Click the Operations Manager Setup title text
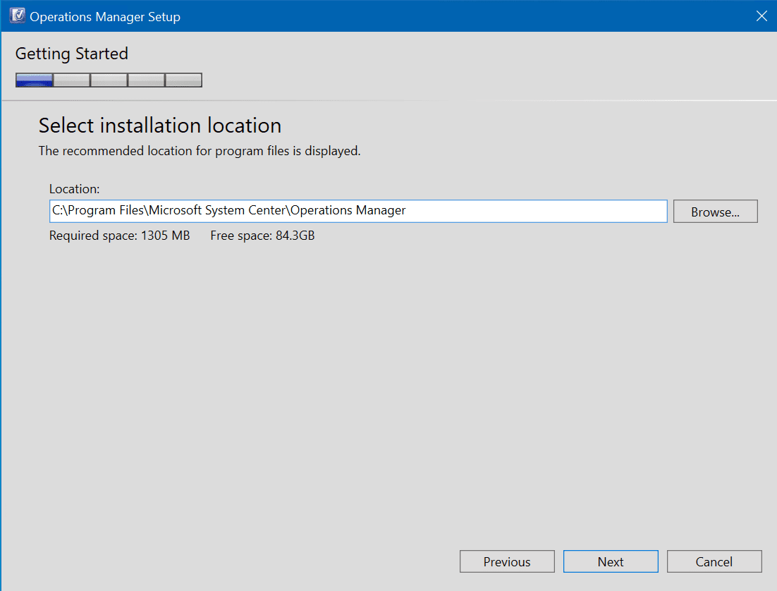Screen dimensions: 777x591 click(x=106, y=16)
